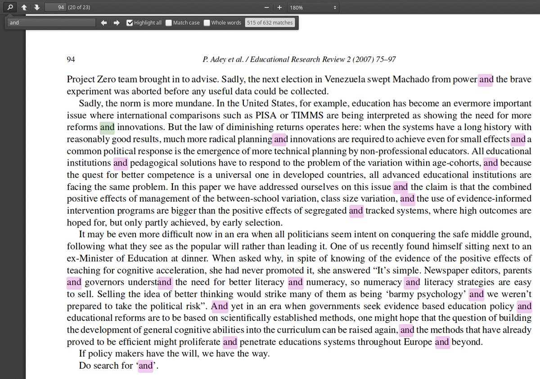Click highlighted 'and' before 'beyond'

(x=442, y=342)
